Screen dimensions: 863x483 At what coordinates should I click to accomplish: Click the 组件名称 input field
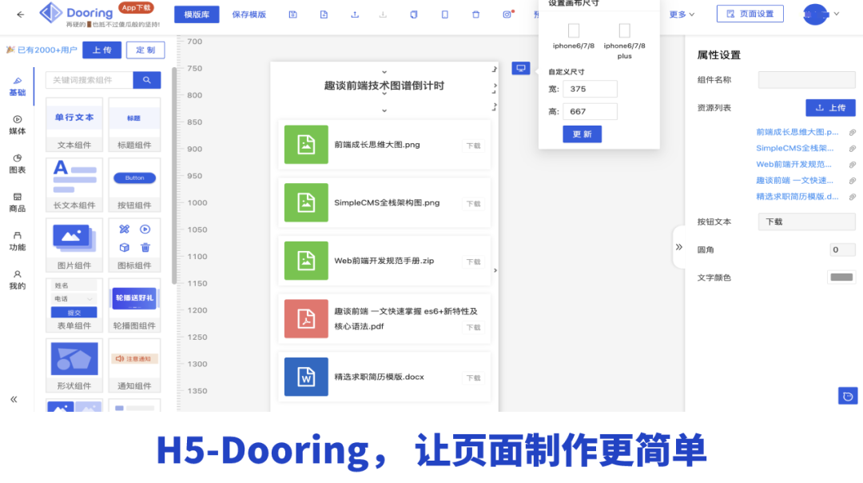point(806,80)
